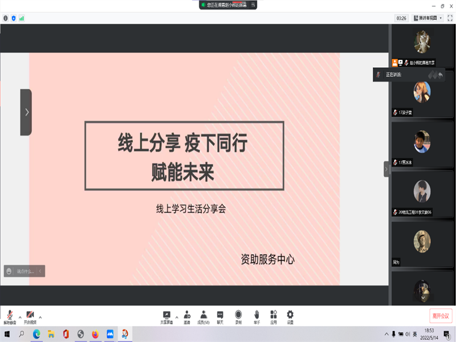Click the red leave meeting button
The image size is (456, 342).
coord(440,316)
